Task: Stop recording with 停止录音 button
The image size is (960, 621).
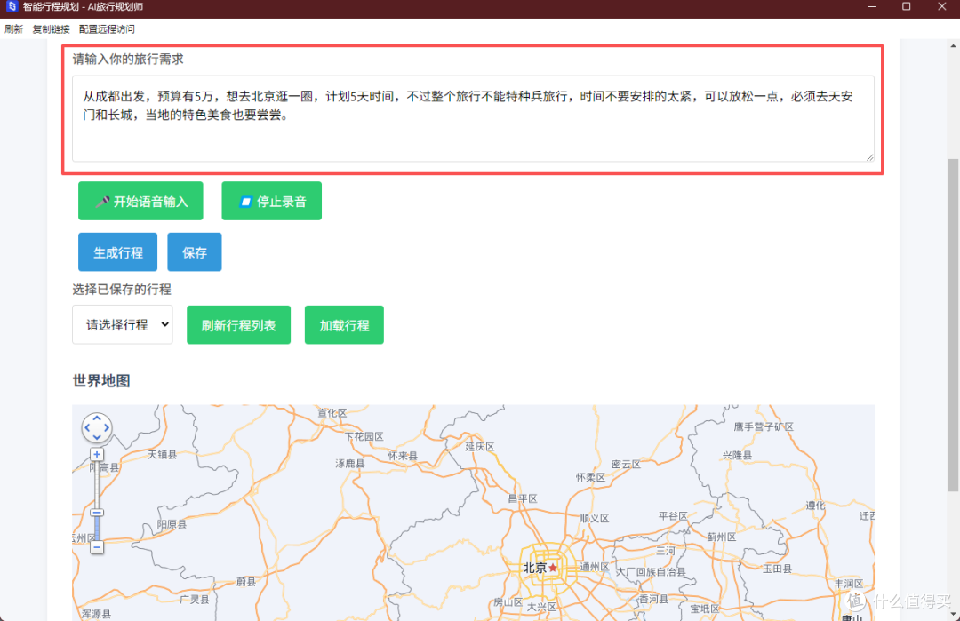Action: tap(271, 201)
